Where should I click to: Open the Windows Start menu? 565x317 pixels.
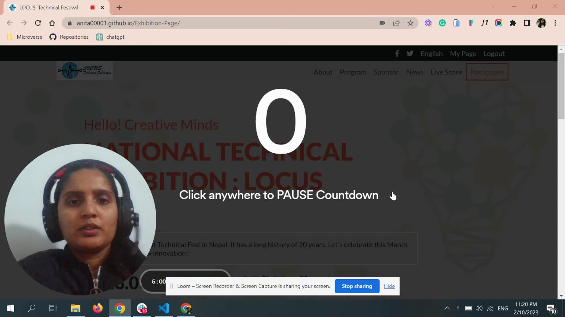click(x=11, y=308)
